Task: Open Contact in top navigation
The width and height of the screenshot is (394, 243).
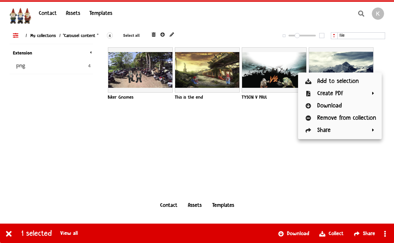Action: click(x=47, y=13)
